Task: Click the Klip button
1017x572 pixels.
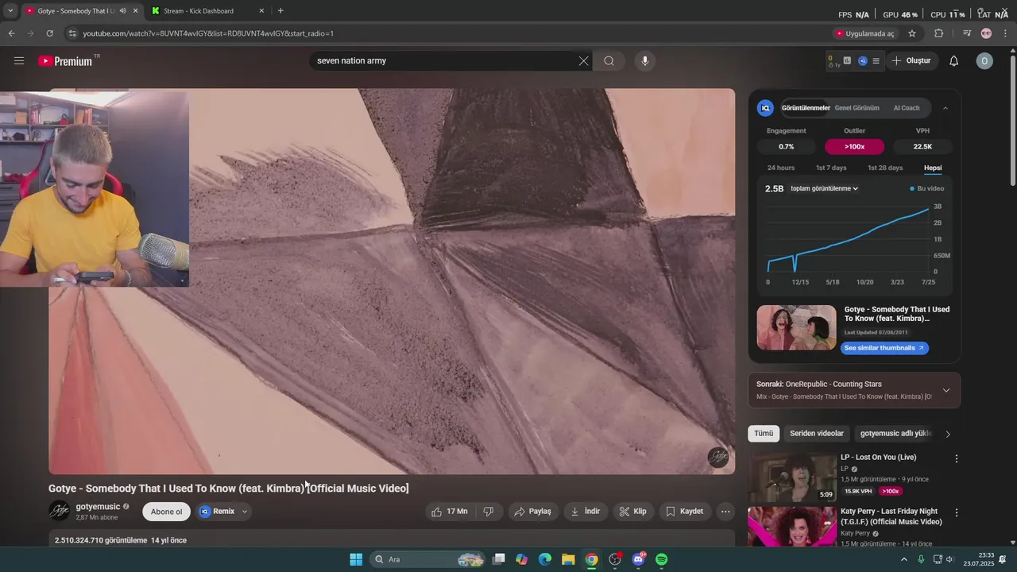Action: pyautogui.click(x=633, y=512)
